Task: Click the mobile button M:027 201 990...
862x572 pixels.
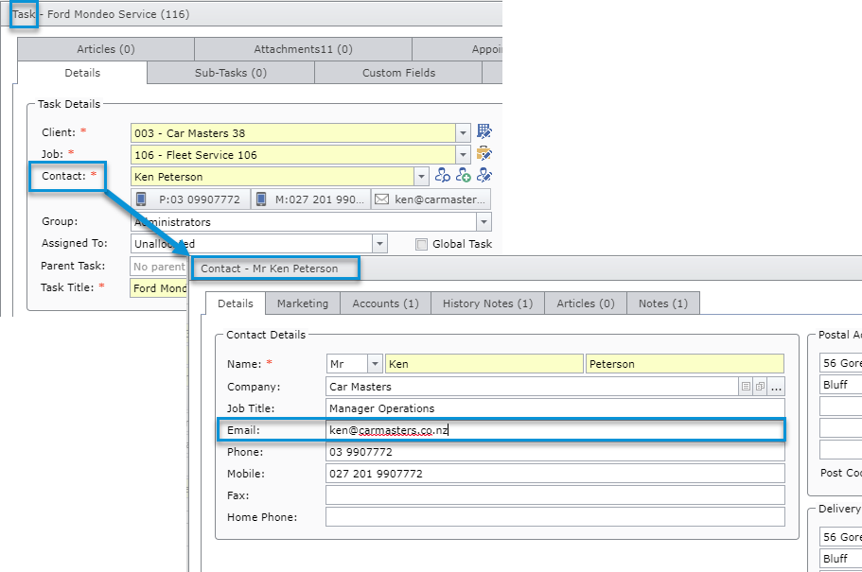Action: (x=311, y=199)
